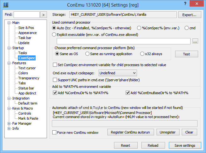
Task: Click the ConEmu app icon in title bar
Action: pos(6,5)
